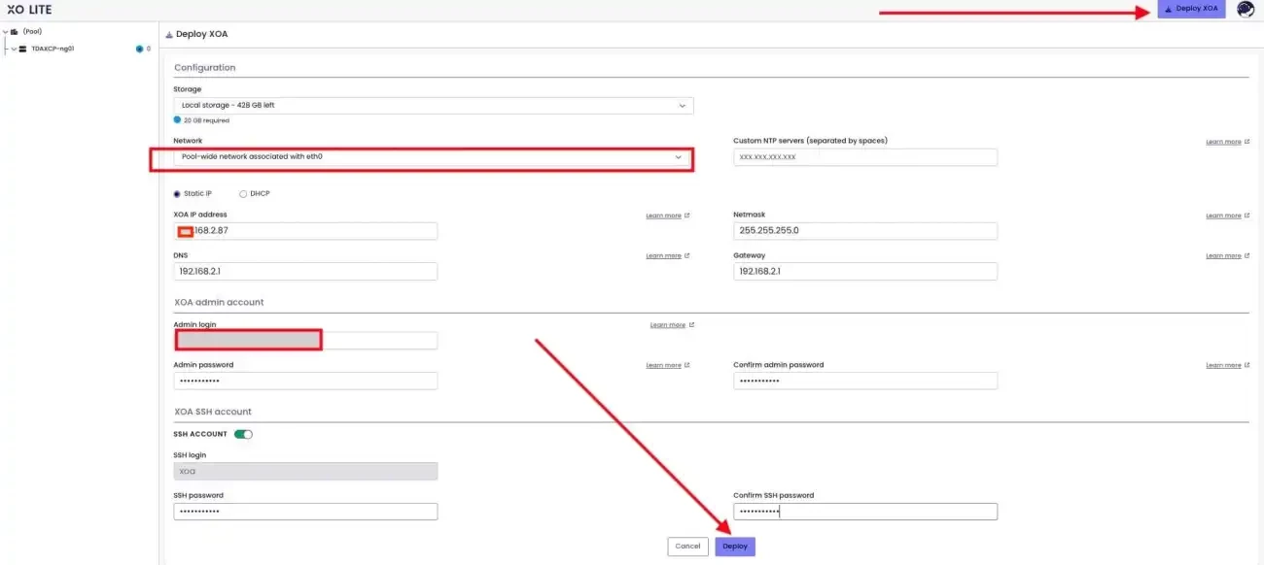Open the account avatar menu

(x=1245, y=10)
